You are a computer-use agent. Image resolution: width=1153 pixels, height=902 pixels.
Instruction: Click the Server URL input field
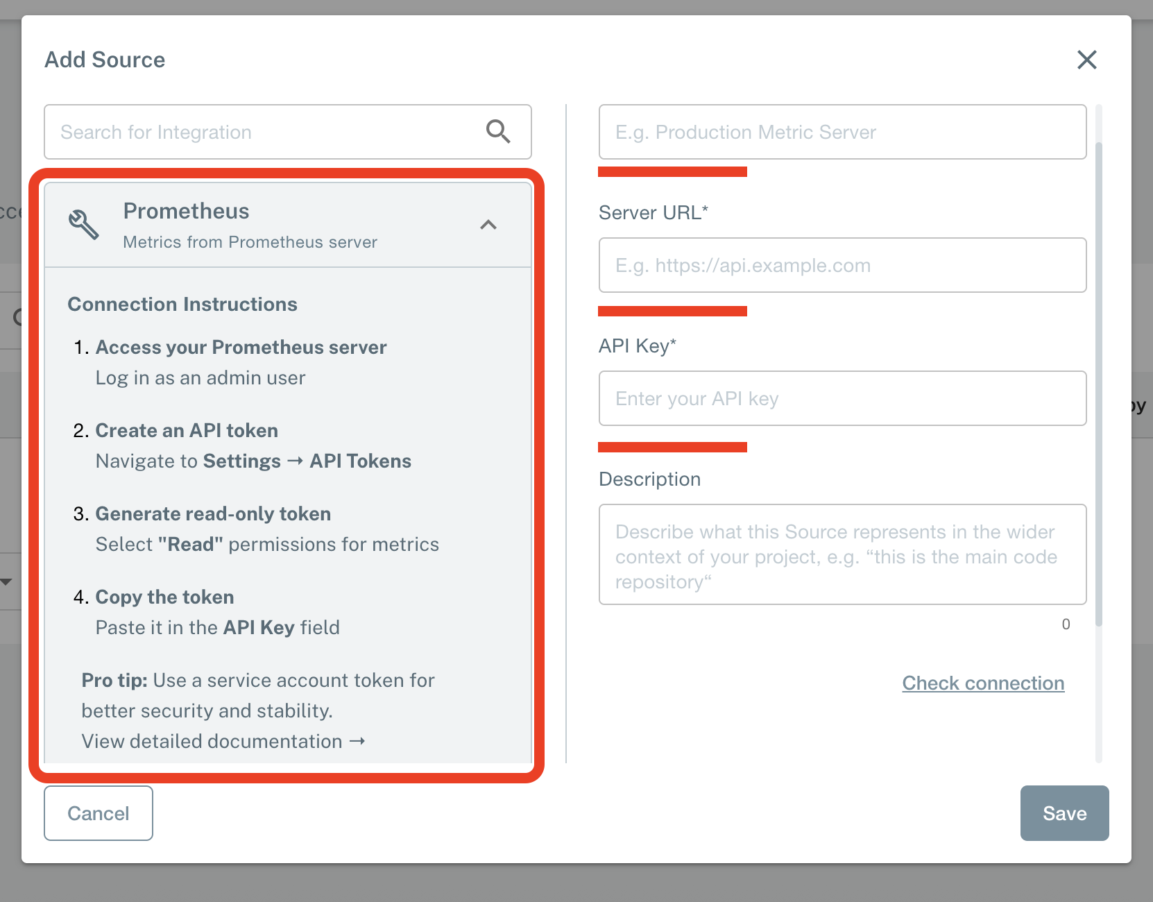pos(842,265)
